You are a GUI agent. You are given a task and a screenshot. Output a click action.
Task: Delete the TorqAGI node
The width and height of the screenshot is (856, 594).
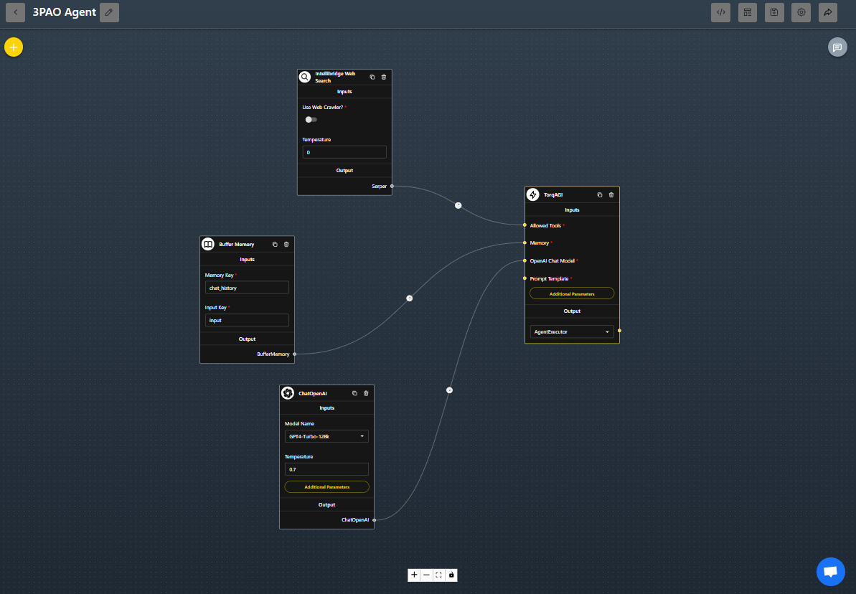click(x=611, y=194)
